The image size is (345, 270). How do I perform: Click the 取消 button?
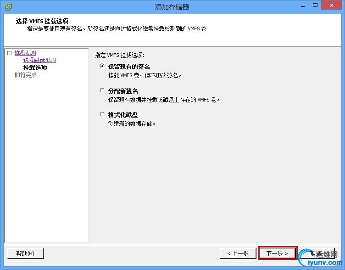coord(317,254)
